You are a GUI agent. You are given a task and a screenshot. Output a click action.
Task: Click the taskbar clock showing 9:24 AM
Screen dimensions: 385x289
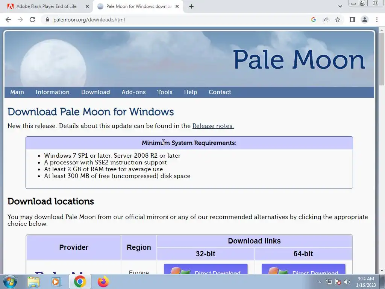366,282
